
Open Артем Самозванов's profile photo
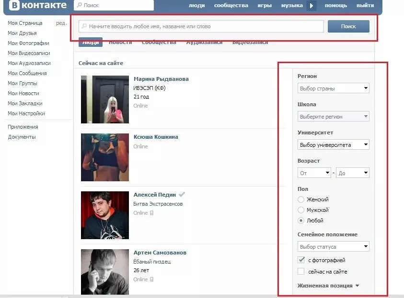105,272
